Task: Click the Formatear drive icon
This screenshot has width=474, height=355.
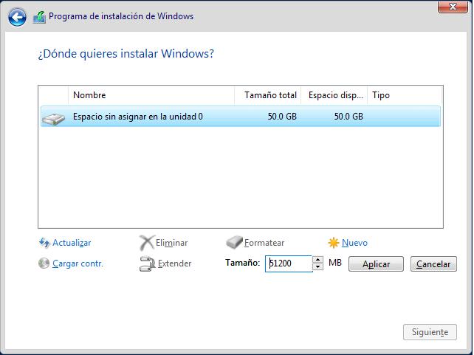Action: 234,242
